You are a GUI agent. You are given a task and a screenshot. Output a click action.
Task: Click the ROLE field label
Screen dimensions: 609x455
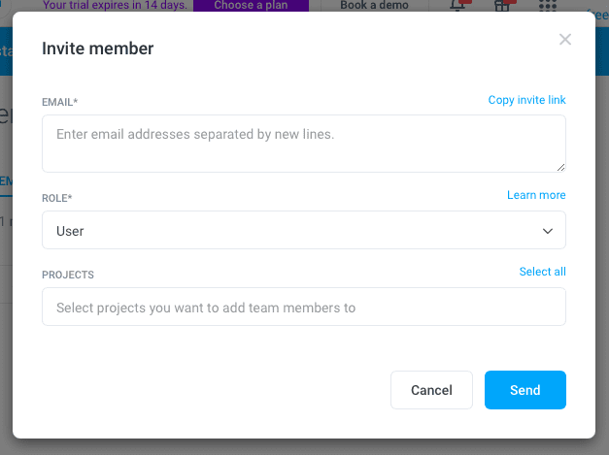click(x=56, y=198)
